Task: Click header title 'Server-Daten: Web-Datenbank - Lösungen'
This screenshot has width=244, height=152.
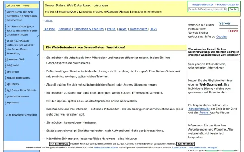Action: (76, 6)
